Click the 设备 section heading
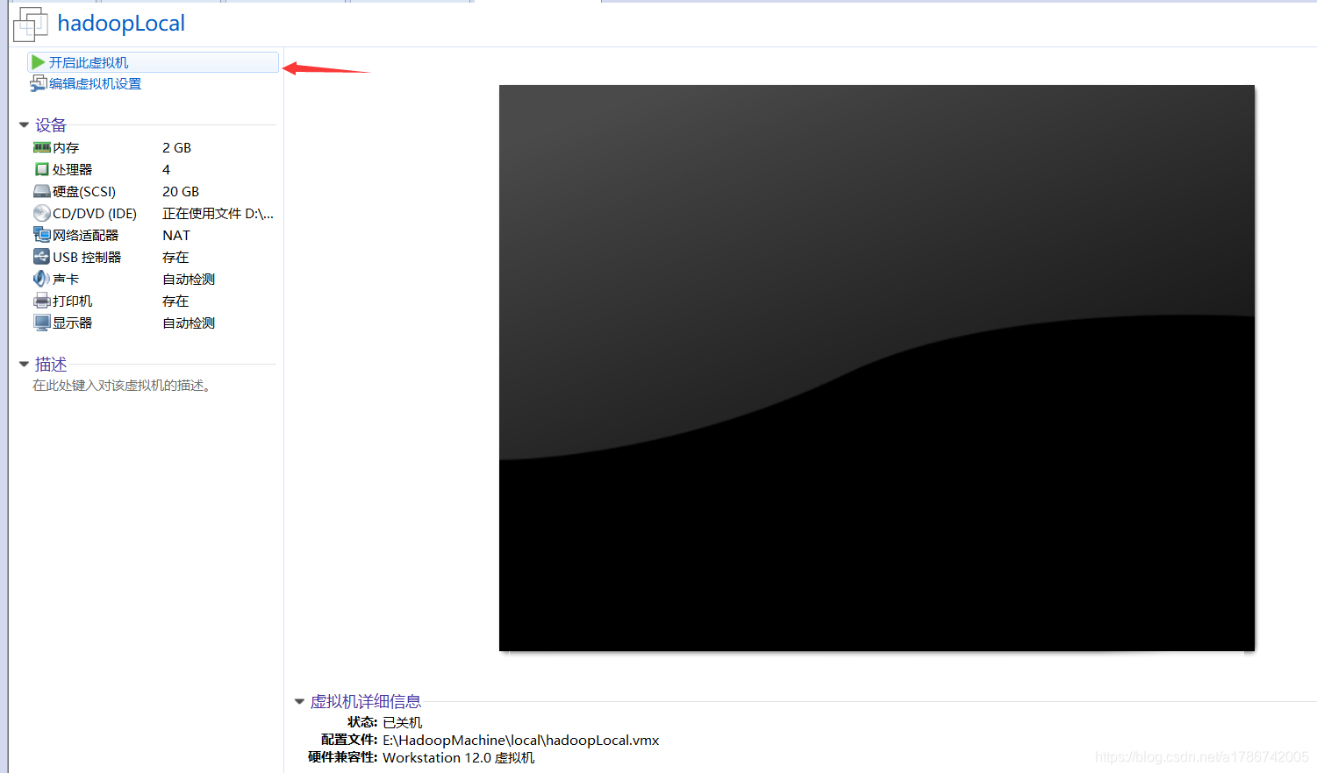1317x773 pixels. [x=51, y=125]
